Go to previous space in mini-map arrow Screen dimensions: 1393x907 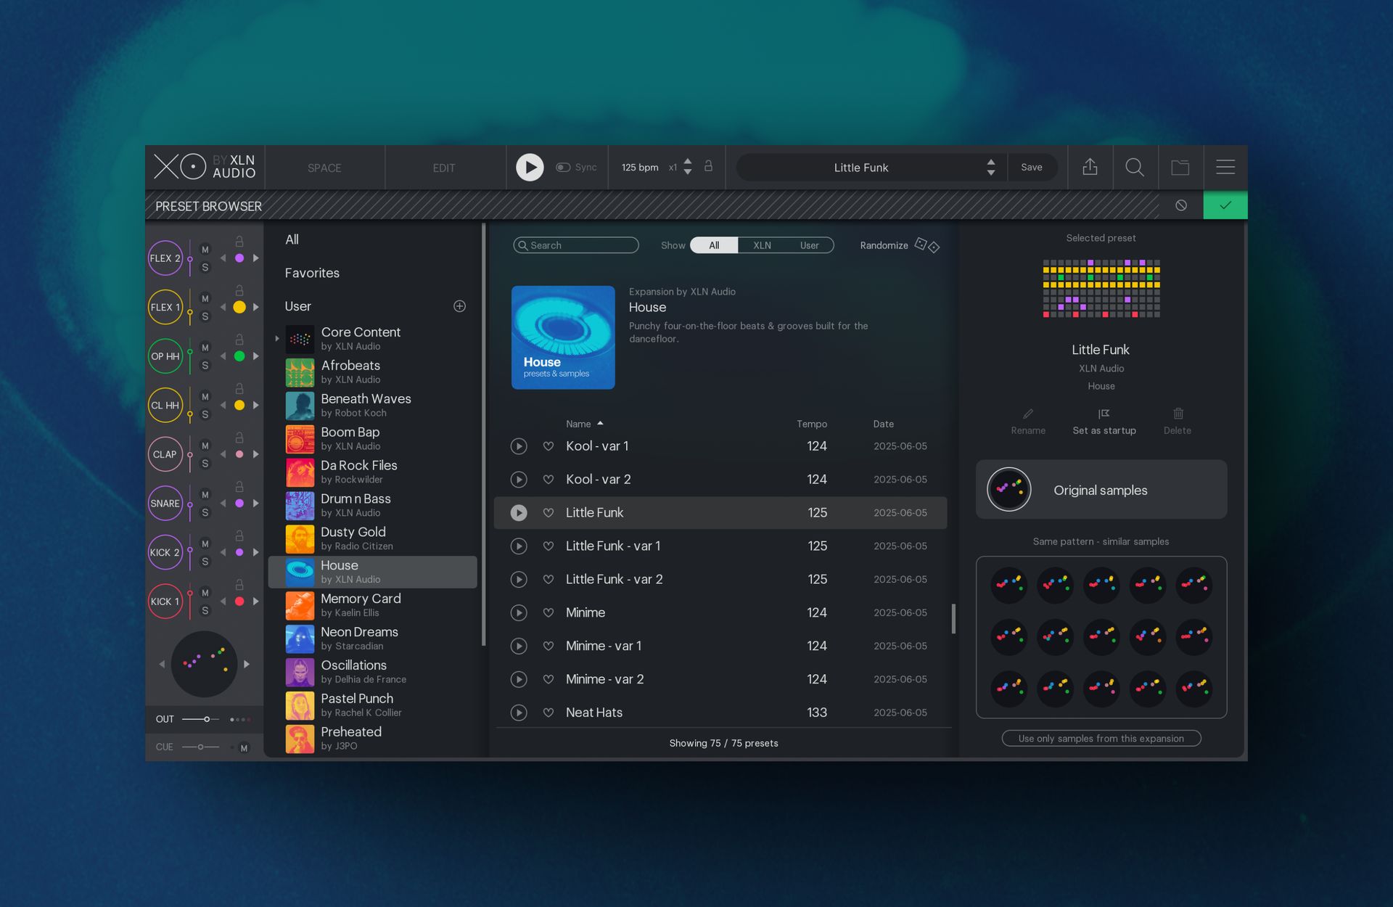click(x=162, y=664)
